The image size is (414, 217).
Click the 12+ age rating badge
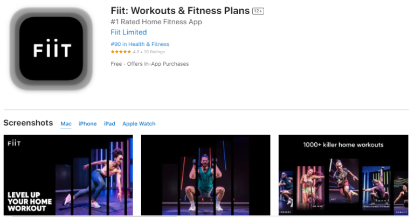pyautogui.click(x=258, y=11)
